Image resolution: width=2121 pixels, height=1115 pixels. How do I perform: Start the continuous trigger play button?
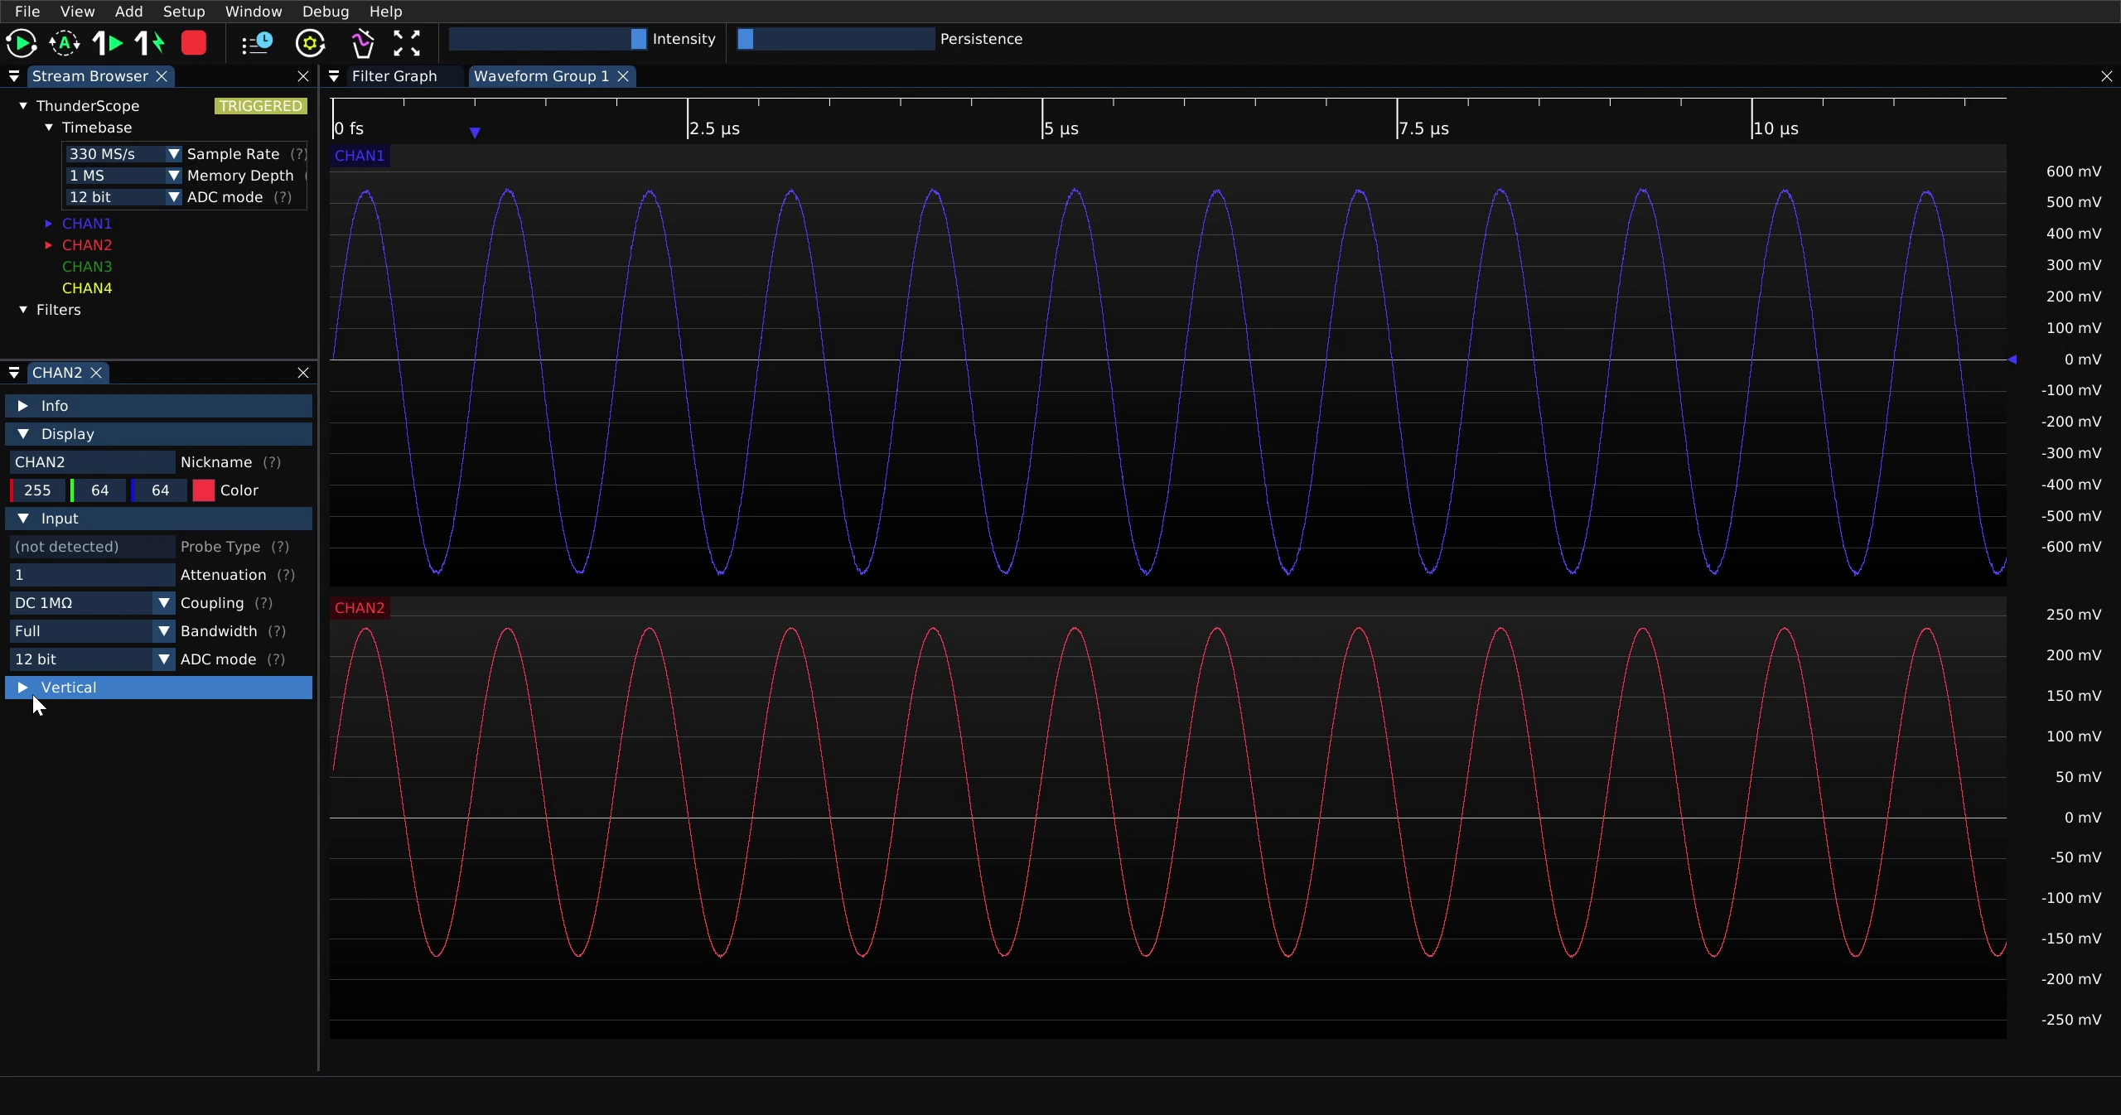click(22, 43)
